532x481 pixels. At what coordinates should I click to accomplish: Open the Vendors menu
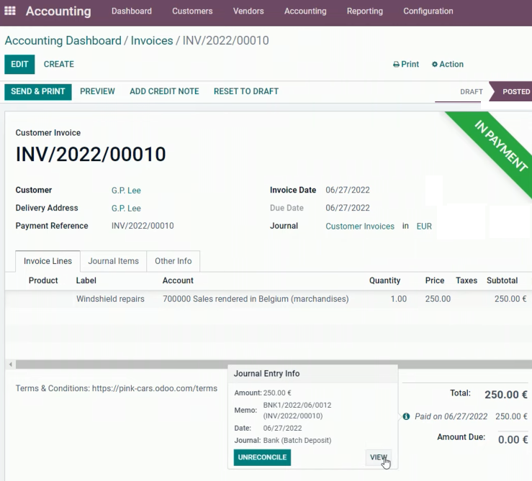point(248,11)
